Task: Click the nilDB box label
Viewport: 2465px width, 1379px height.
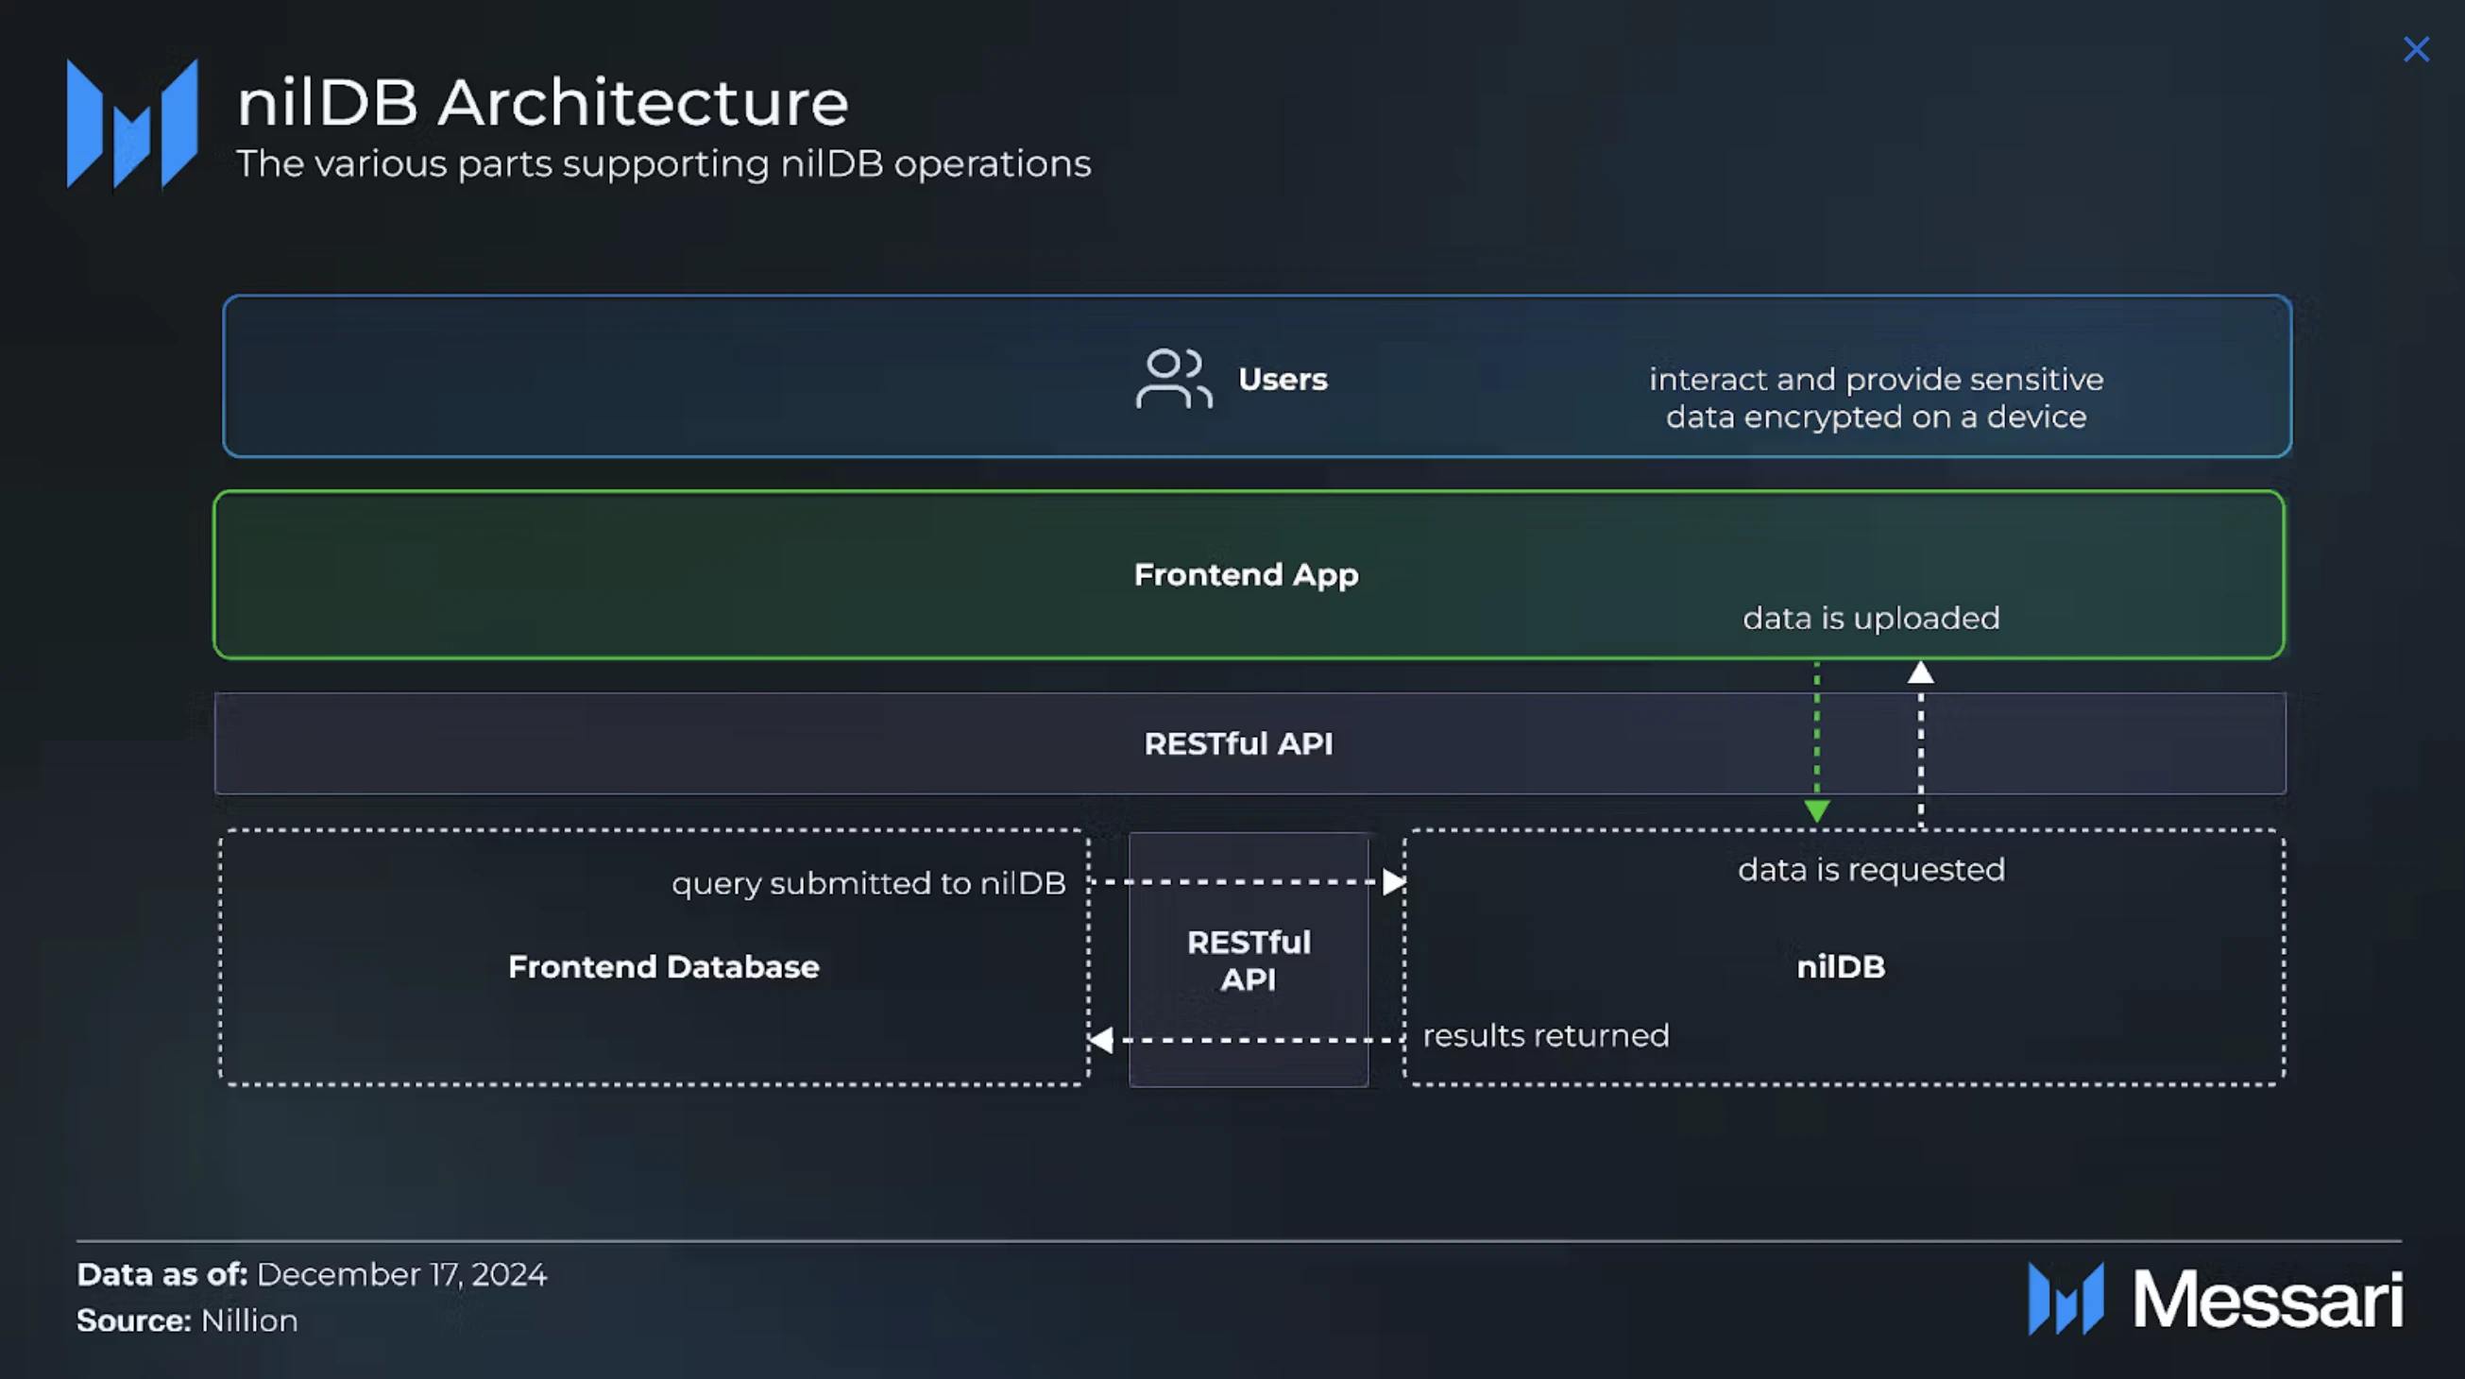Action: pyautogui.click(x=1840, y=966)
